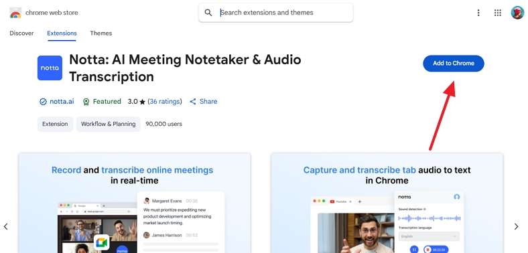The image size is (528, 253).
Task: Click the Notta extension logo
Action: [x=50, y=68]
